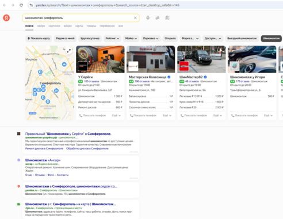Open the Марка а... dropdown filter
283x219 pixels.
pyautogui.click(x=190, y=39)
